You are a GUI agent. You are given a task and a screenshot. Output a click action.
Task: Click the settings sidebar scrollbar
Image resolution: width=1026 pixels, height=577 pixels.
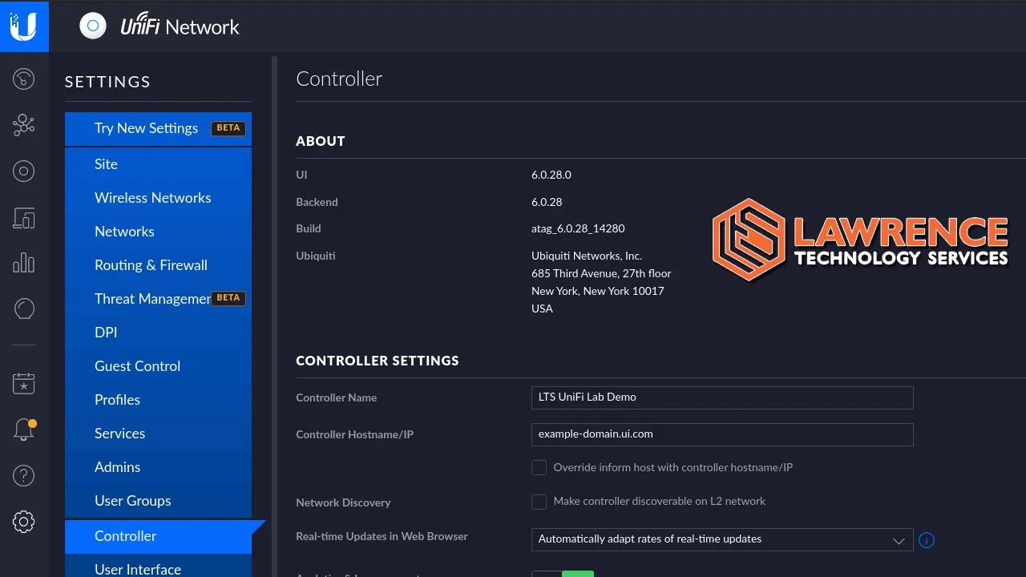tap(274, 317)
